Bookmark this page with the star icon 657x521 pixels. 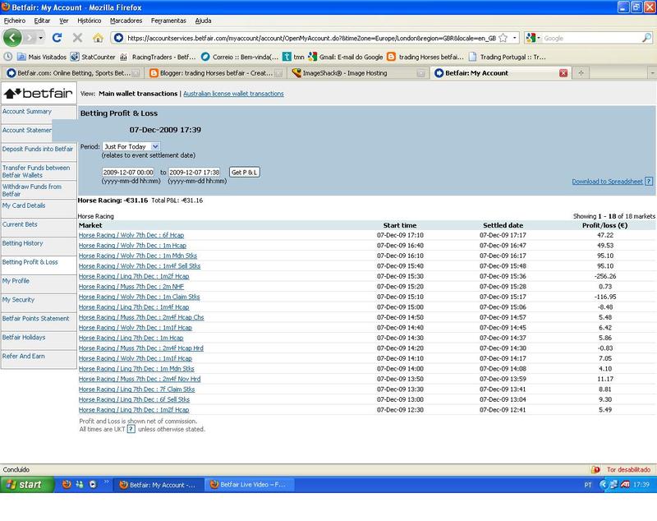point(503,38)
